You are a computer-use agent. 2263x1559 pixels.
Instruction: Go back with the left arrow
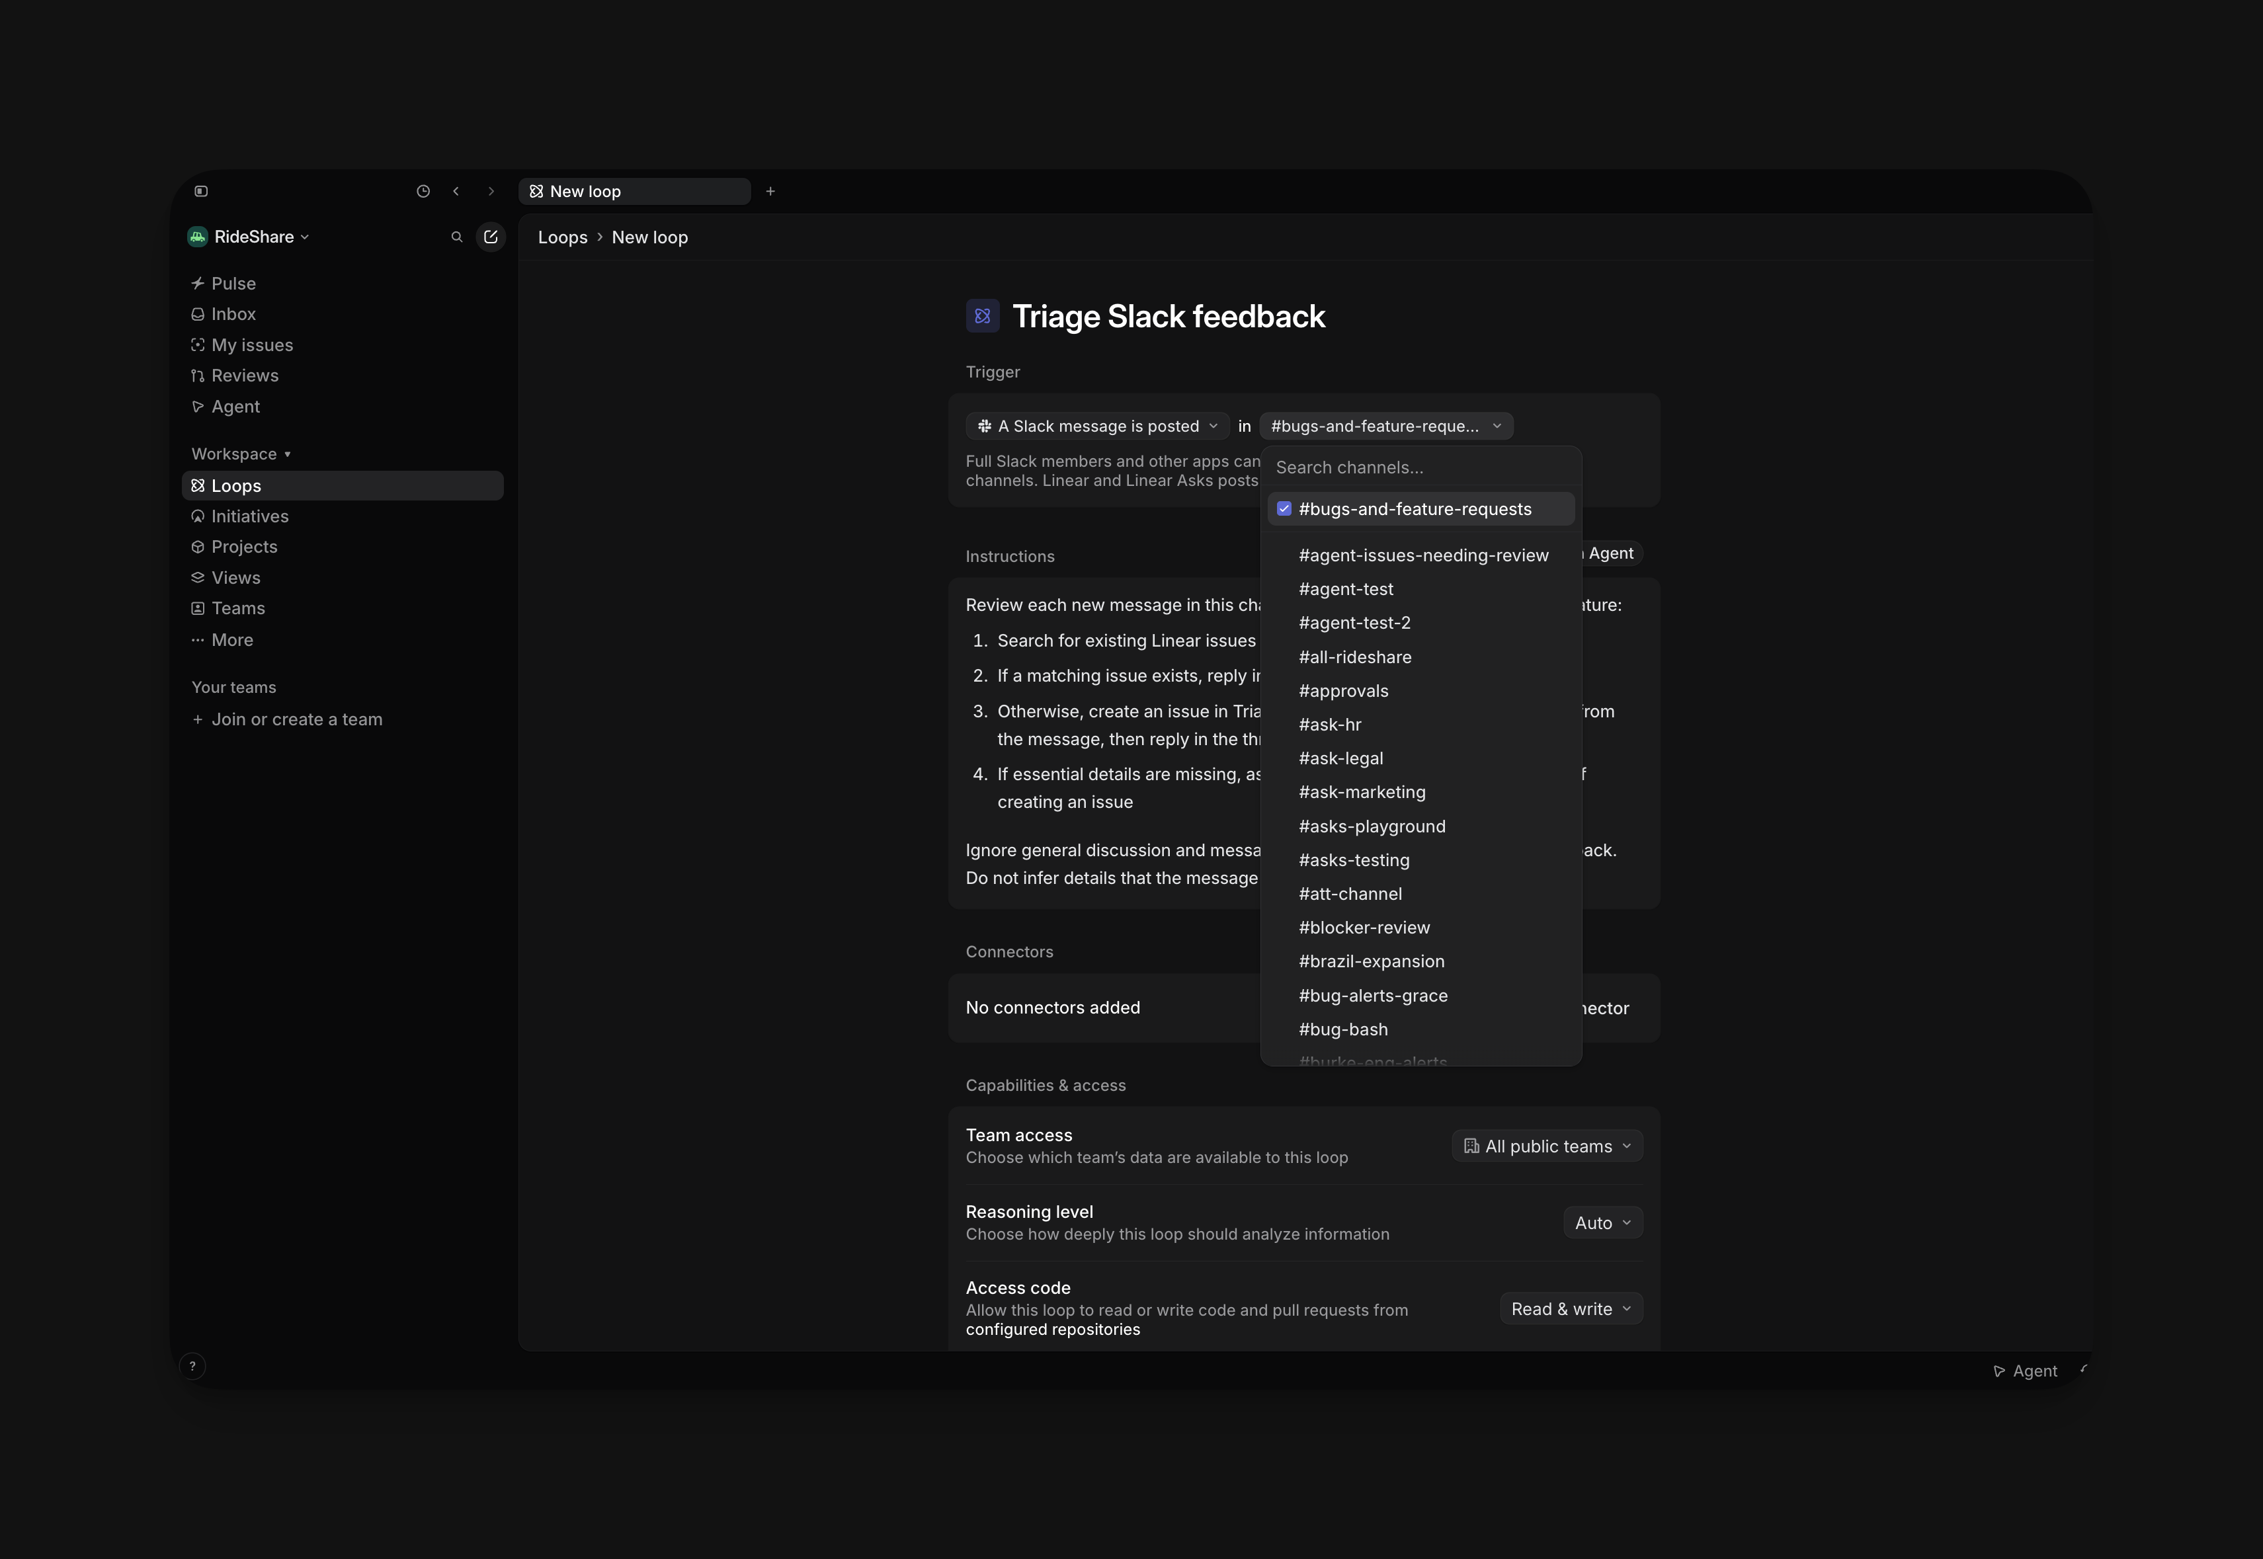[456, 192]
